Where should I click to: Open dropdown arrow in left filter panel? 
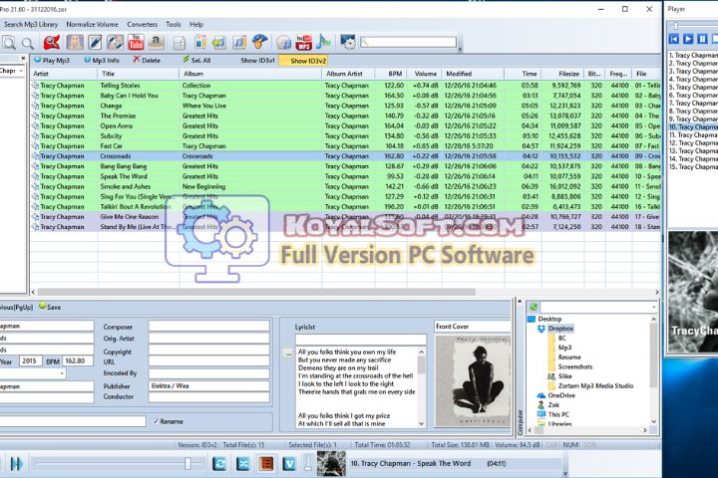tap(21, 71)
